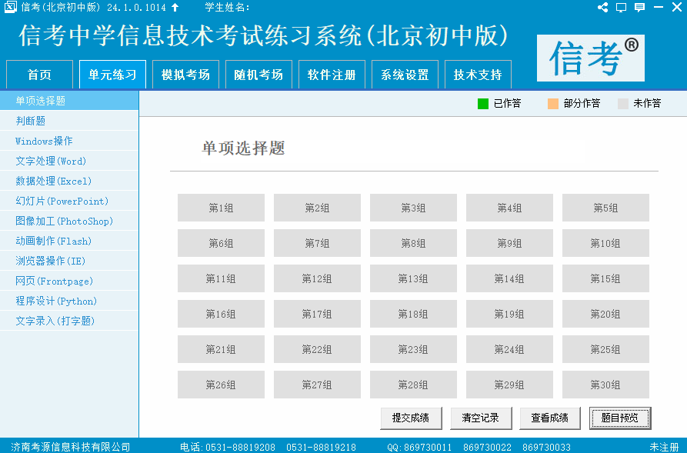Start question group 第16组
Screen dimensions: 687x453
(221, 314)
